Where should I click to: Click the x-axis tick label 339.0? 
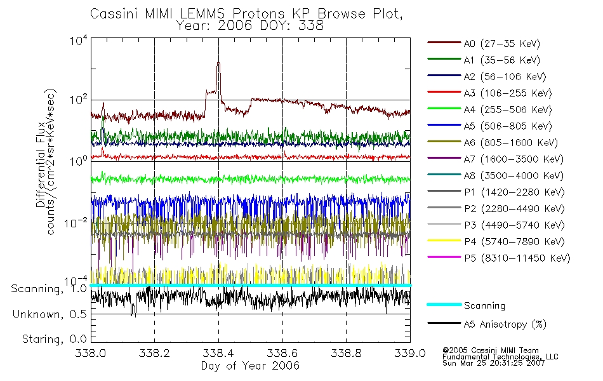click(410, 353)
